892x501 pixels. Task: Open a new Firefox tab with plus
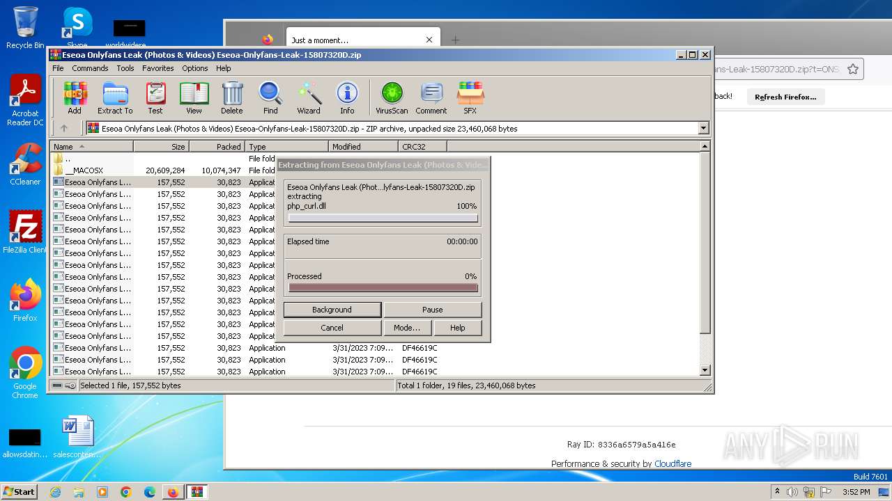[x=455, y=40]
